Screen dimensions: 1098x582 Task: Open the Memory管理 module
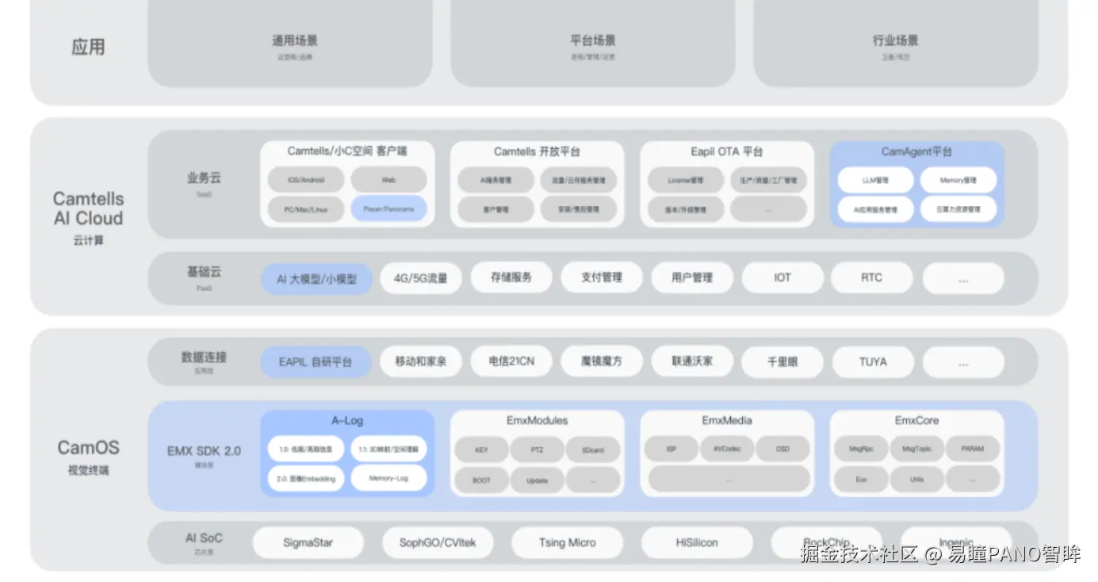(x=960, y=179)
